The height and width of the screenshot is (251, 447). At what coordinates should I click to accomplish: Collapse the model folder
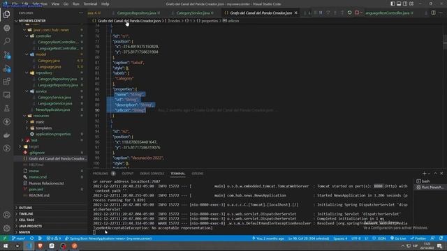coord(41,54)
